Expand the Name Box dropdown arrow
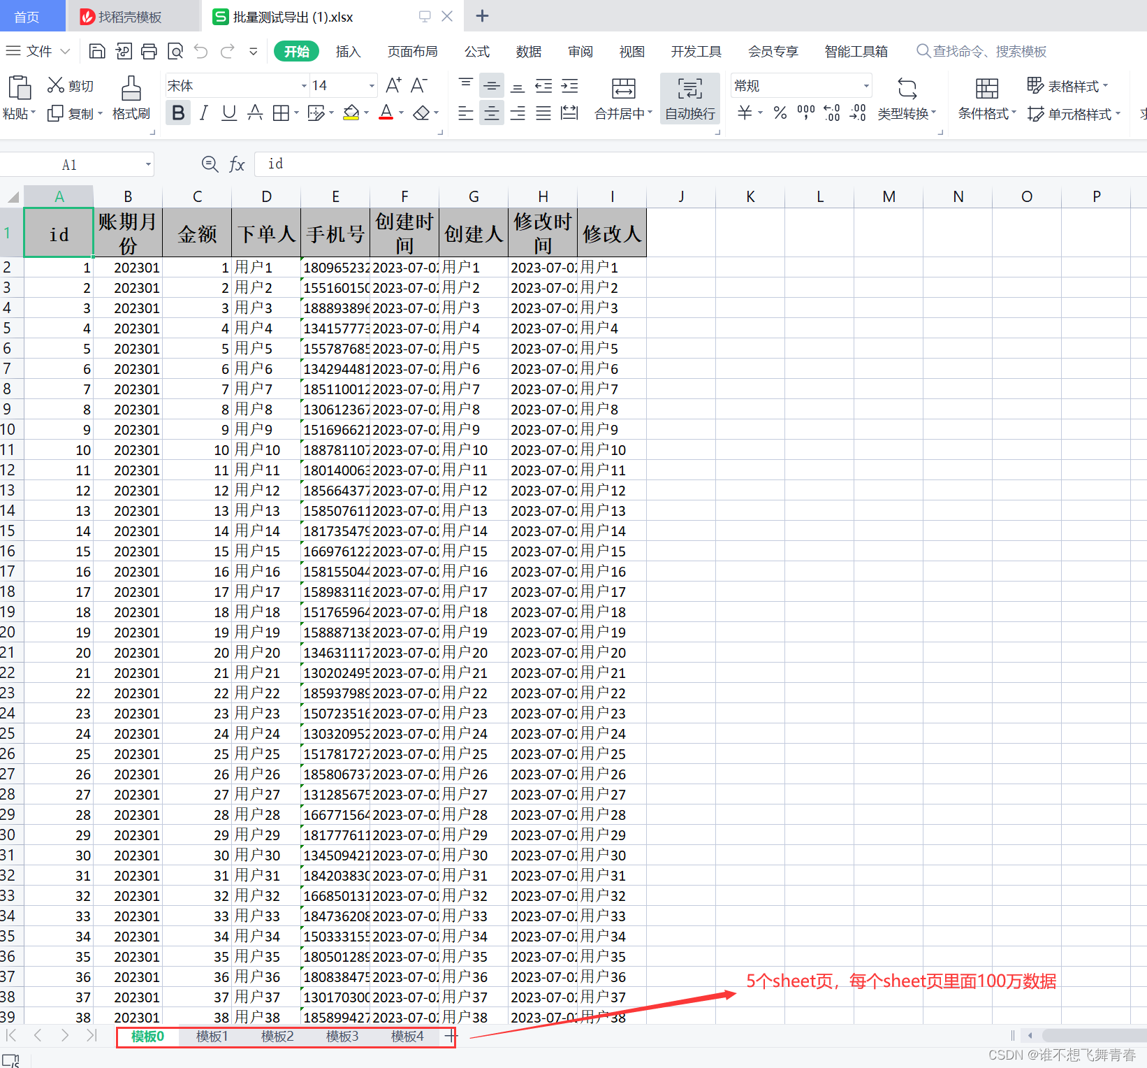 click(x=148, y=165)
